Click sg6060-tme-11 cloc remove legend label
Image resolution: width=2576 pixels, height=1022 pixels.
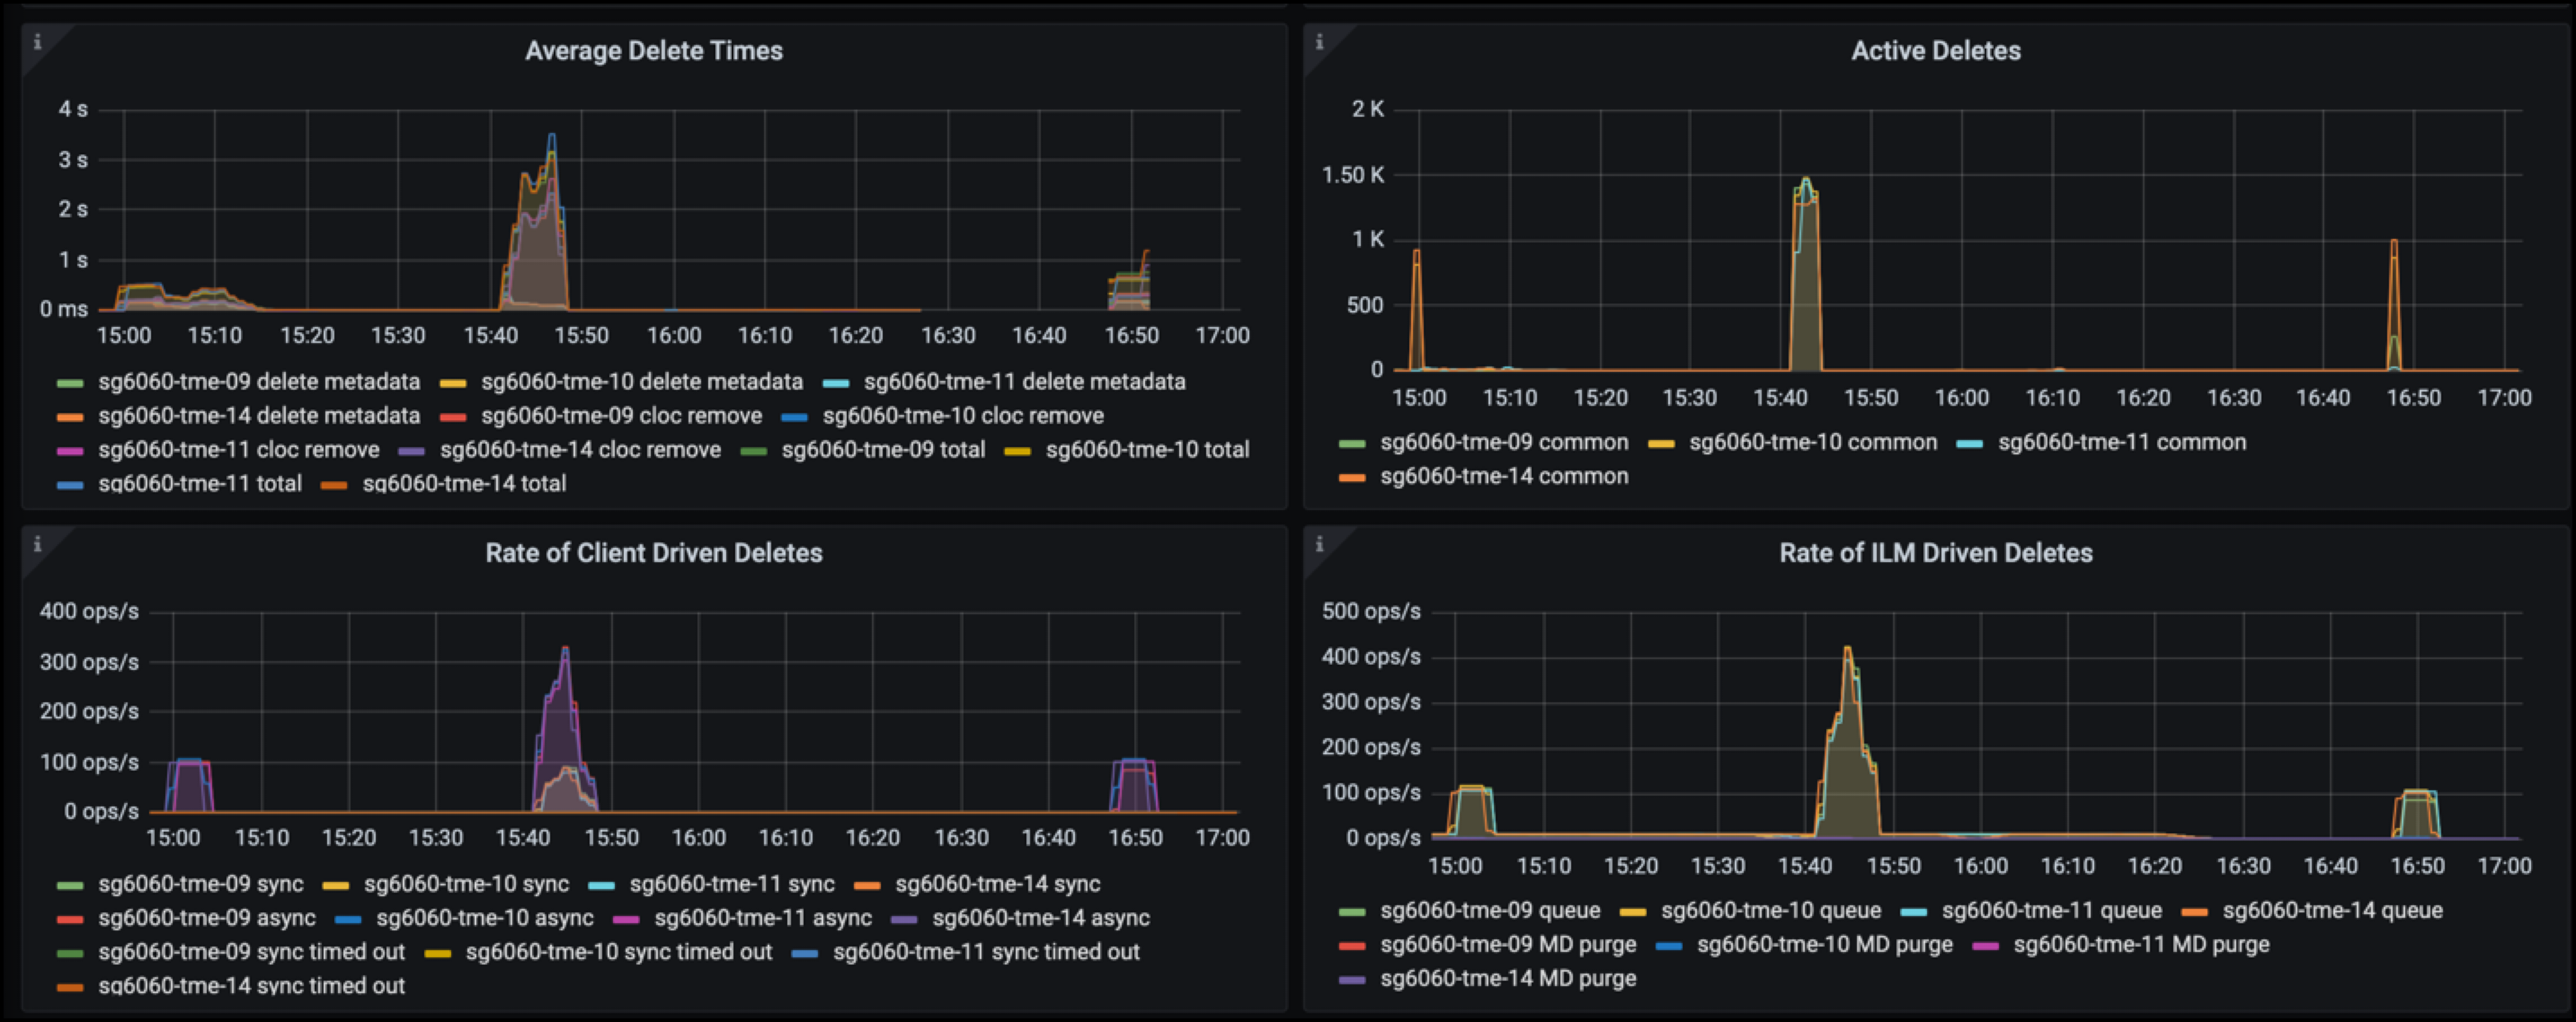coord(238,450)
